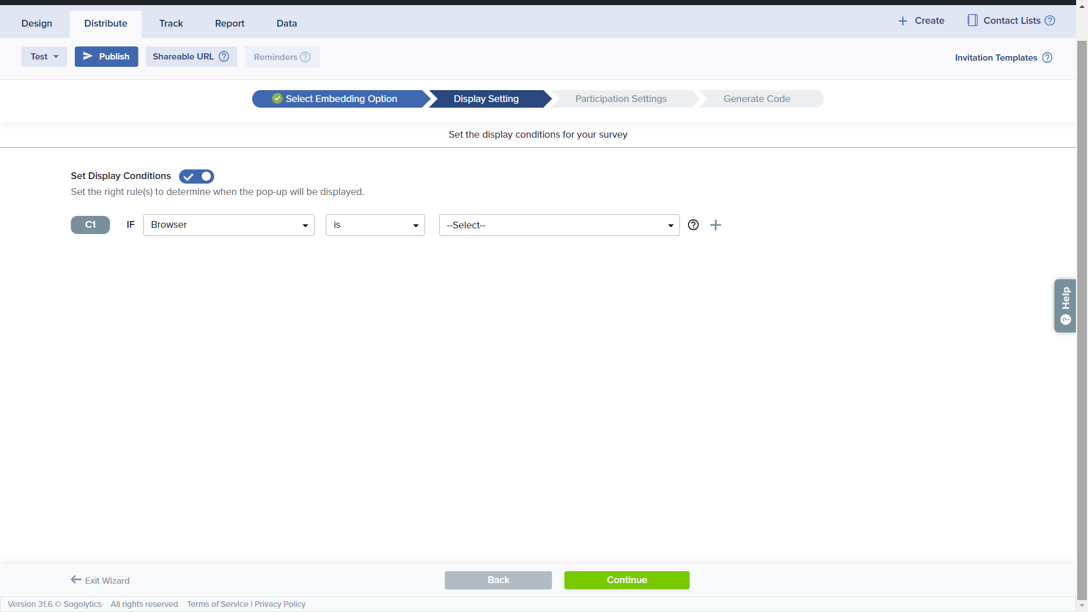This screenshot has width=1088, height=612.
Task: Go to Select Embedding Option step
Action: (340, 99)
